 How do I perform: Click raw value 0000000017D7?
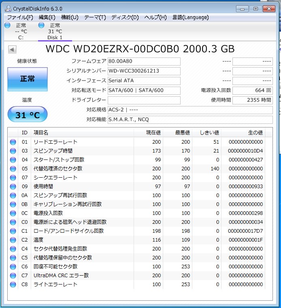click(x=245, y=231)
